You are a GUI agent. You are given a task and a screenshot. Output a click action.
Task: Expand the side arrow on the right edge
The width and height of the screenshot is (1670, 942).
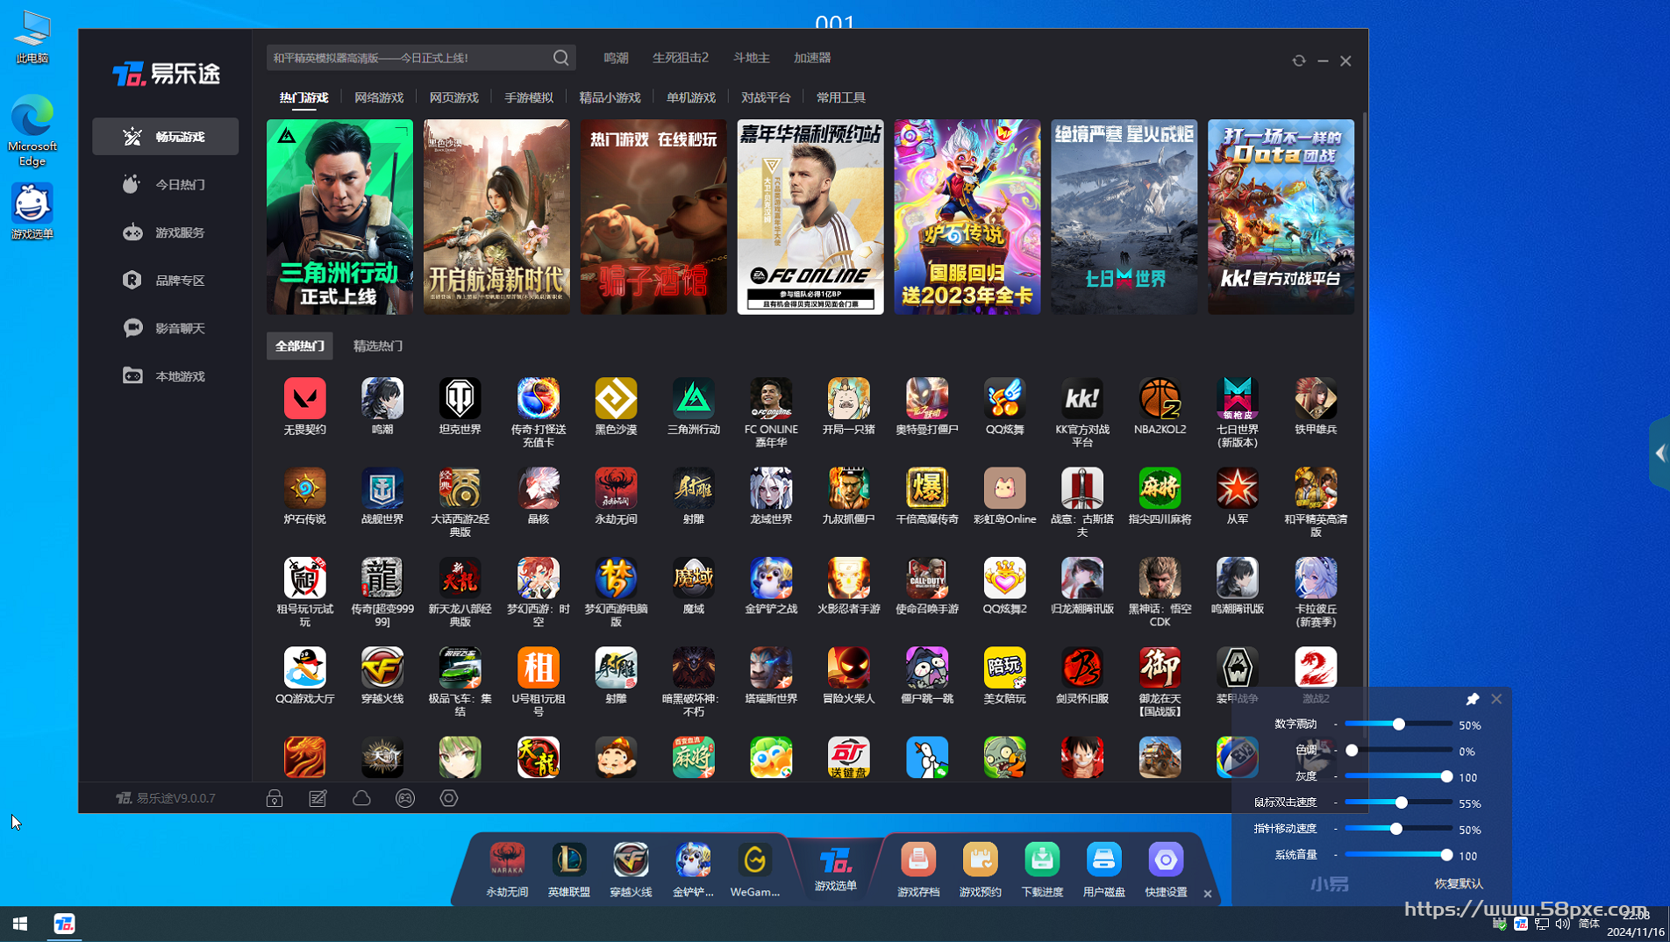click(x=1659, y=453)
